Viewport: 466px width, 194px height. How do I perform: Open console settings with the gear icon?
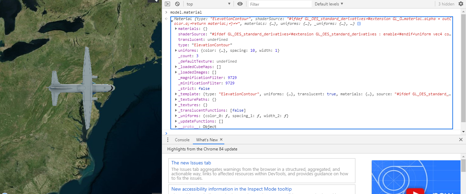point(461,4)
